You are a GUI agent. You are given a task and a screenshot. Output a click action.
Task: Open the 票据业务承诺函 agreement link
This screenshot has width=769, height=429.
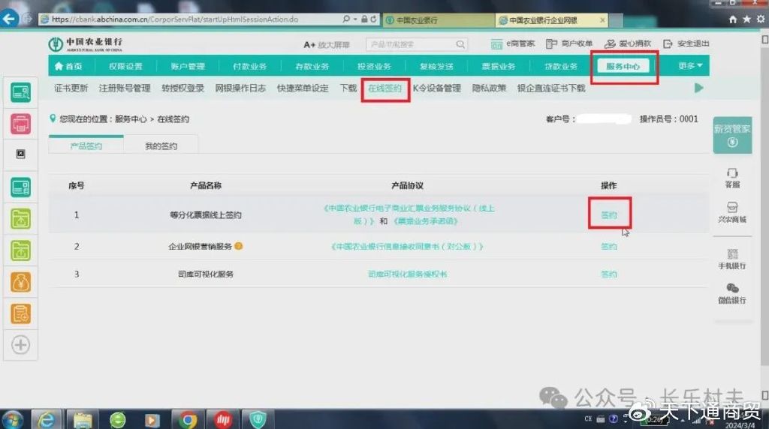pyautogui.click(x=426, y=220)
